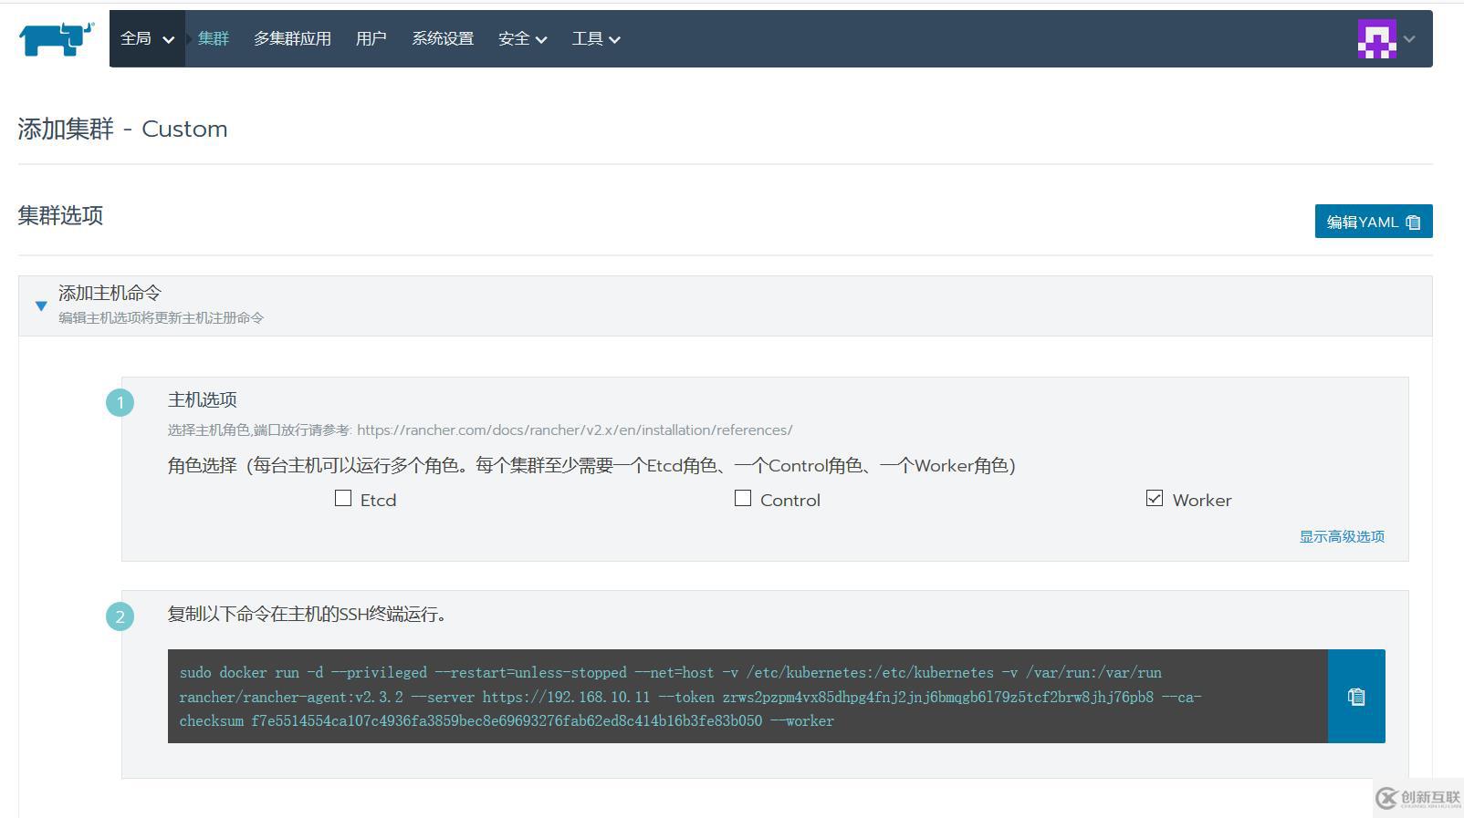This screenshot has height=818, width=1464.
Task: Copy the docker run command with clipboard icon
Action: [1356, 697]
